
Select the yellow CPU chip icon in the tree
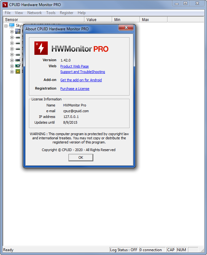point(18,71)
